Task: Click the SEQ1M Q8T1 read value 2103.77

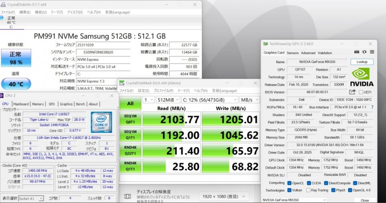Action: (x=172, y=119)
